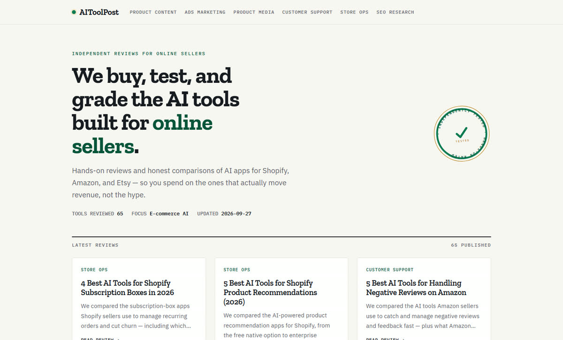The width and height of the screenshot is (563, 340).
Task: Go to the Product Media section
Action: 254,12
